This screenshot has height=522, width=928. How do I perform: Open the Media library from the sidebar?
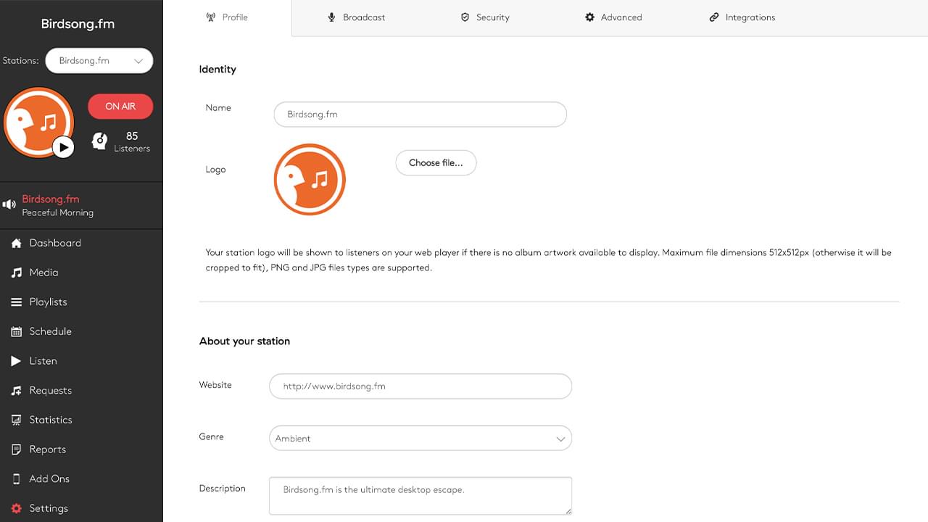click(x=45, y=272)
